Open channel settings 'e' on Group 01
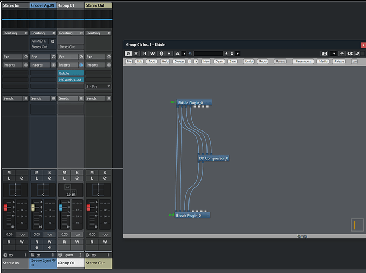 pos(77,178)
